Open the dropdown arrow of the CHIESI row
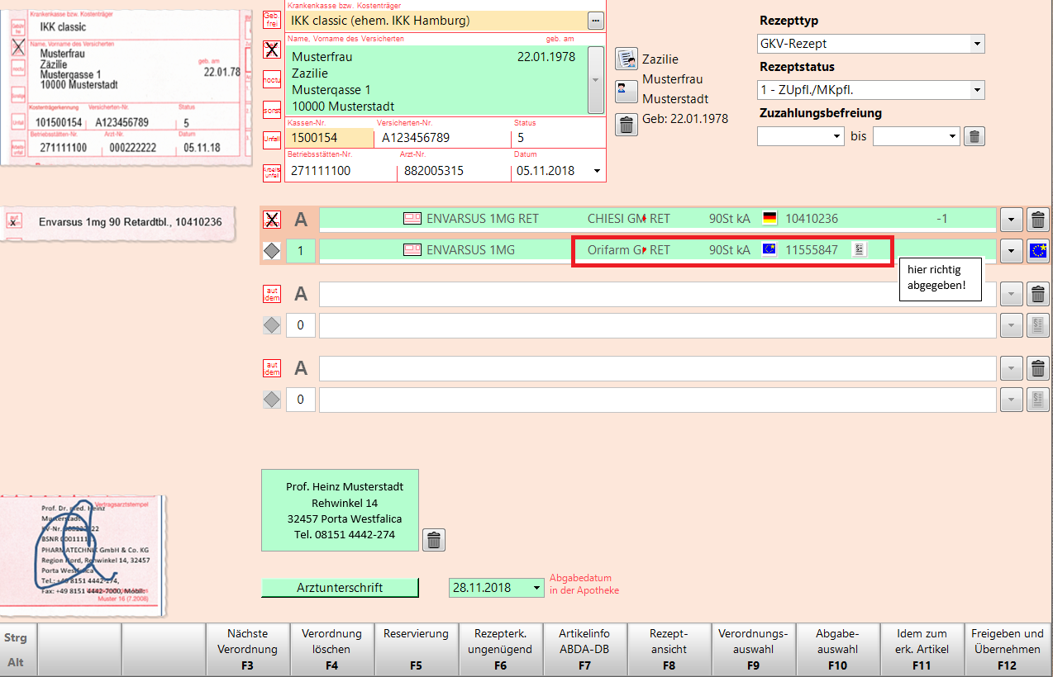1053x677 pixels. [1011, 220]
